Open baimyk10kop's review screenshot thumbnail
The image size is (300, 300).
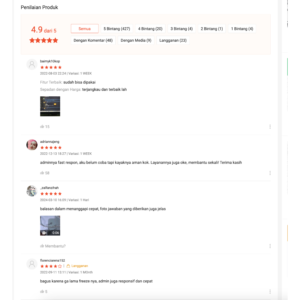click(50, 106)
